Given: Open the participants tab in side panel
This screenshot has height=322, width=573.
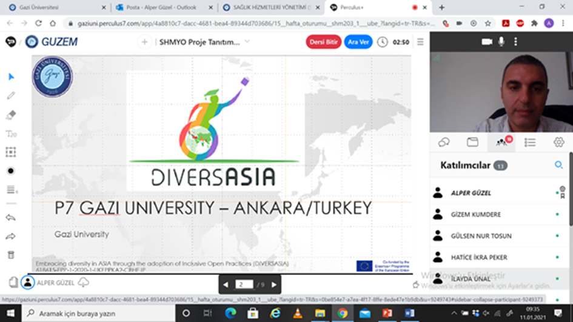Looking at the screenshot, I should tap(501, 143).
